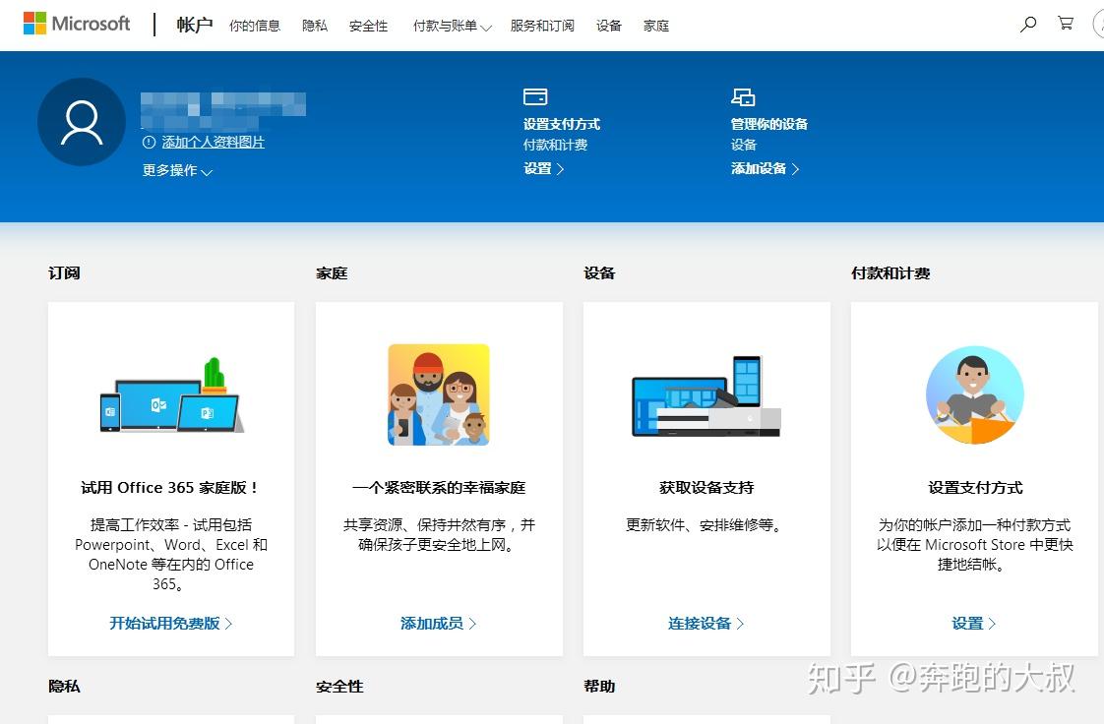Click 添加个人资料图片 to add profile picture

tap(213, 143)
